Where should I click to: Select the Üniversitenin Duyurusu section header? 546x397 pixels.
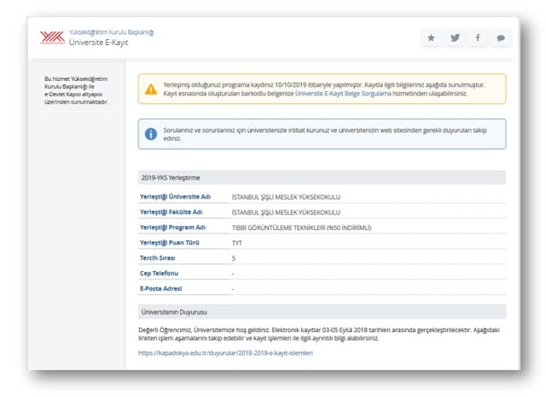[175, 313]
